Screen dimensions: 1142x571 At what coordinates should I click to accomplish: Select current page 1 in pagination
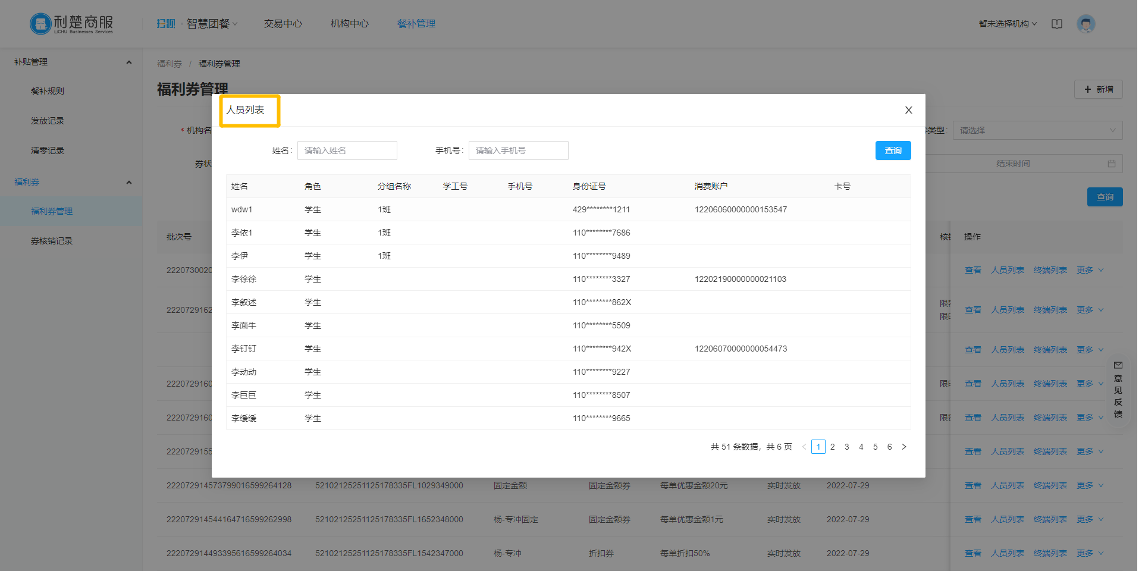pyautogui.click(x=818, y=447)
